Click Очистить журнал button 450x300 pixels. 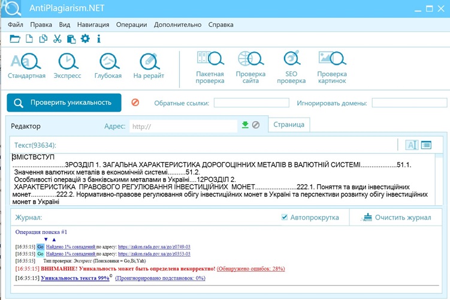(396, 218)
